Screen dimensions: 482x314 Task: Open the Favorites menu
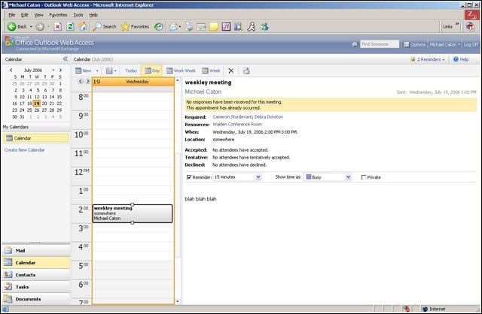pos(58,15)
